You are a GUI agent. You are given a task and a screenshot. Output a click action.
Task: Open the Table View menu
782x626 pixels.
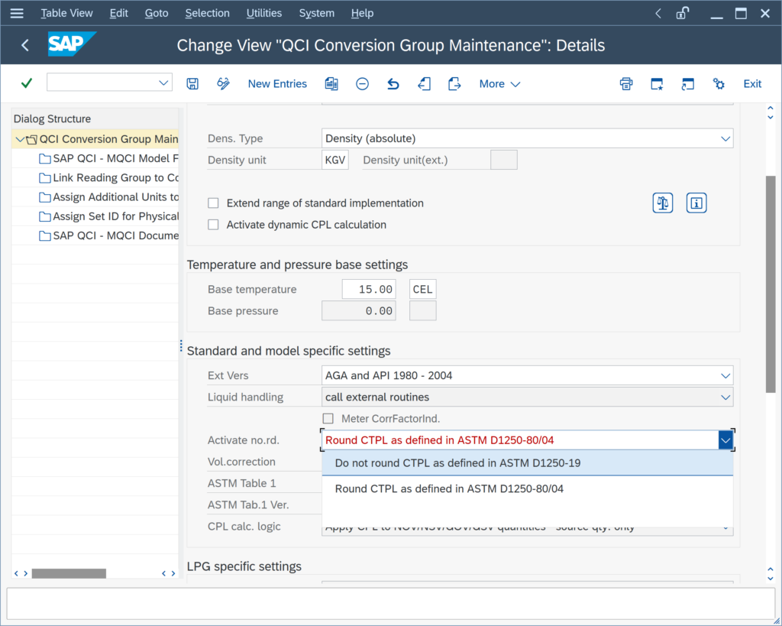point(67,13)
